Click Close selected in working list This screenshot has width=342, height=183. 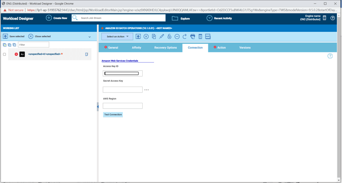pyautogui.click(x=40, y=37)
